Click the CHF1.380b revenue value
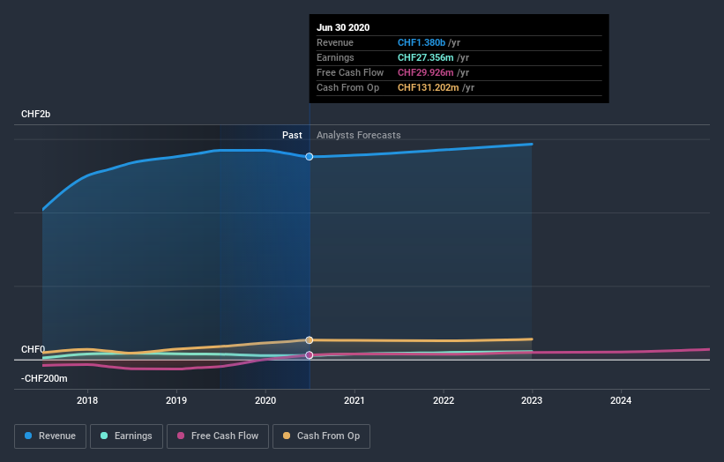This screenshot has height=462, width=724. [x=422, y=42]
